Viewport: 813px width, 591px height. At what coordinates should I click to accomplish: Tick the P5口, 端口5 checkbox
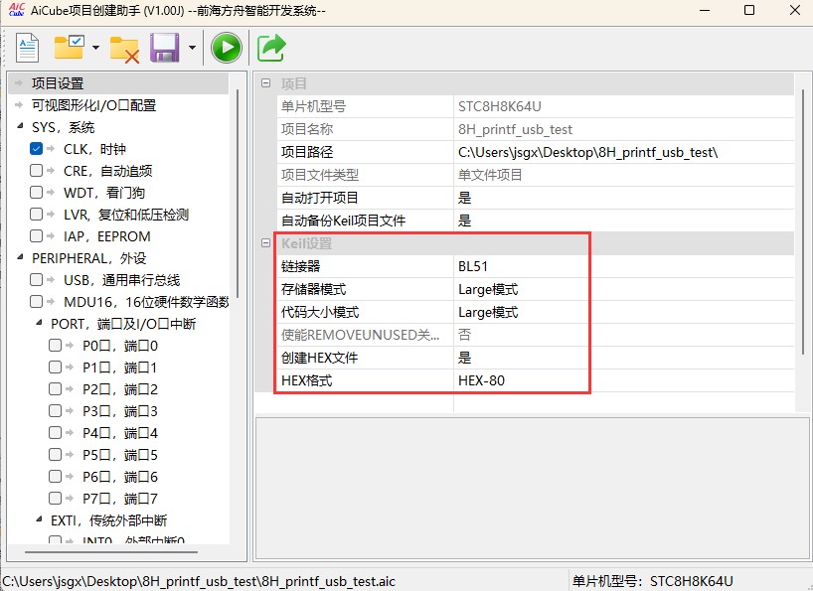pos(55,454)
